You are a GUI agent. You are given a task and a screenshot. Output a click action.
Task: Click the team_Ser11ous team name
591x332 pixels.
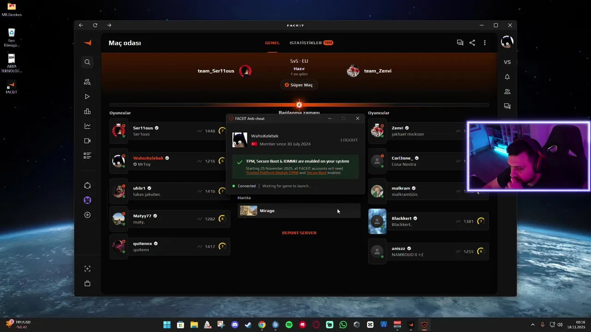pos(216,71)
